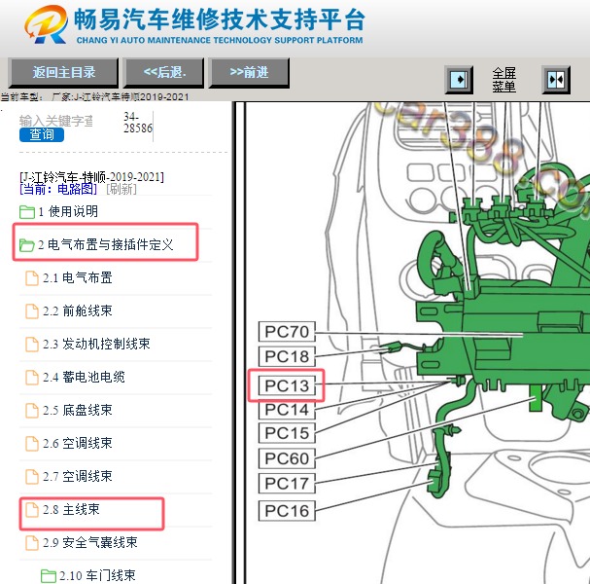The image size is (590, 584).
Task: Click the keyword search input field
Action: tap(56, 121)
